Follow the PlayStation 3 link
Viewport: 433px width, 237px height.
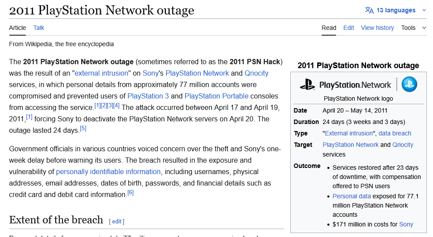(x=148, y=96)
